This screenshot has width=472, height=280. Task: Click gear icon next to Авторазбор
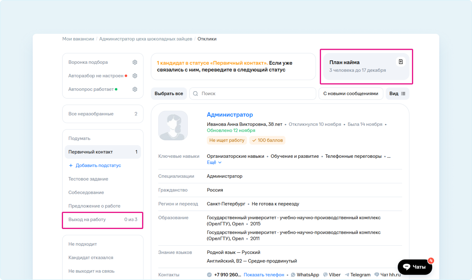(x=135, y=76)
